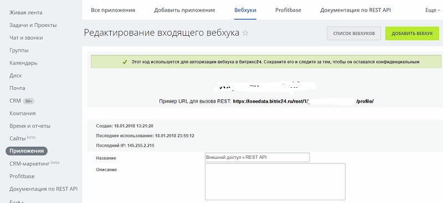This screenshot has width=443, height=203.
Task: Click the Последний IP value 145.255.2.215
Action: click(x=141, y=146)
